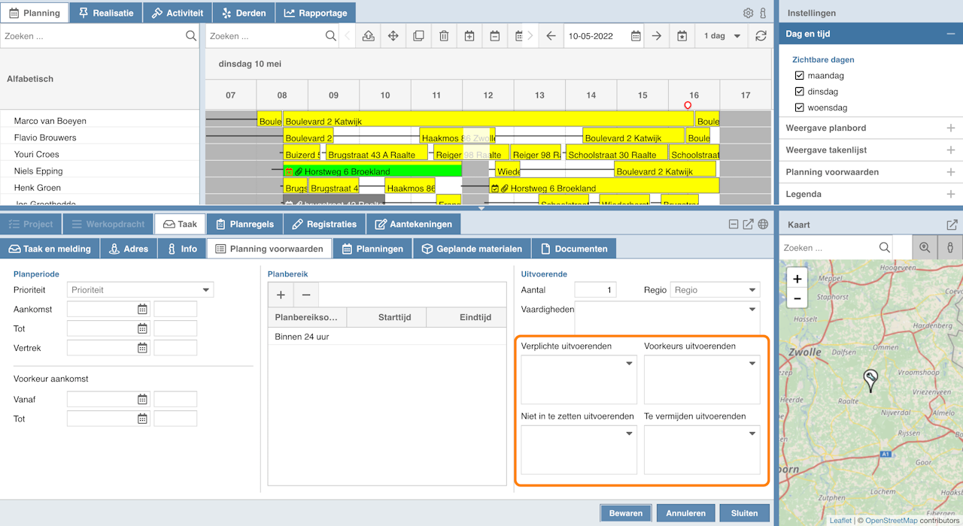Go to the next day arrow
Screen dimensions: 963x526
pos(657,36)
